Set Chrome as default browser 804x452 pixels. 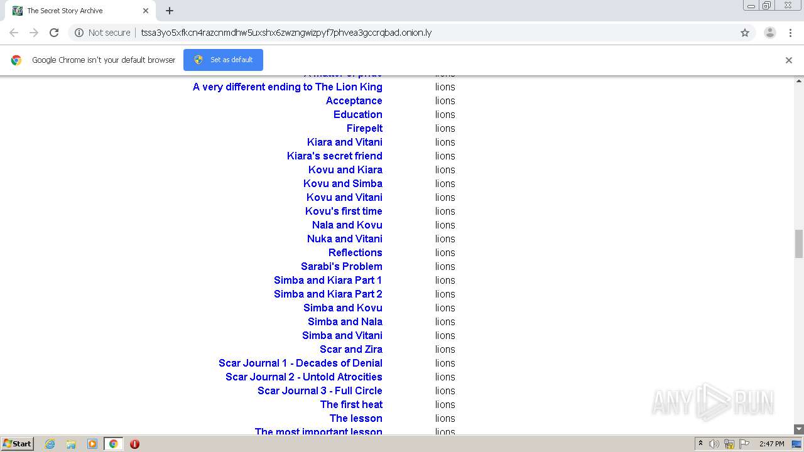[223, 60]
